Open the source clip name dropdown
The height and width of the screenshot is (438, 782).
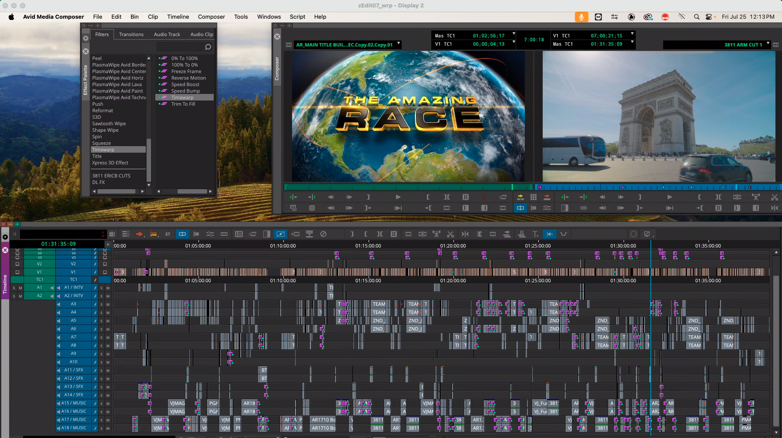click(x=399, y=43)
